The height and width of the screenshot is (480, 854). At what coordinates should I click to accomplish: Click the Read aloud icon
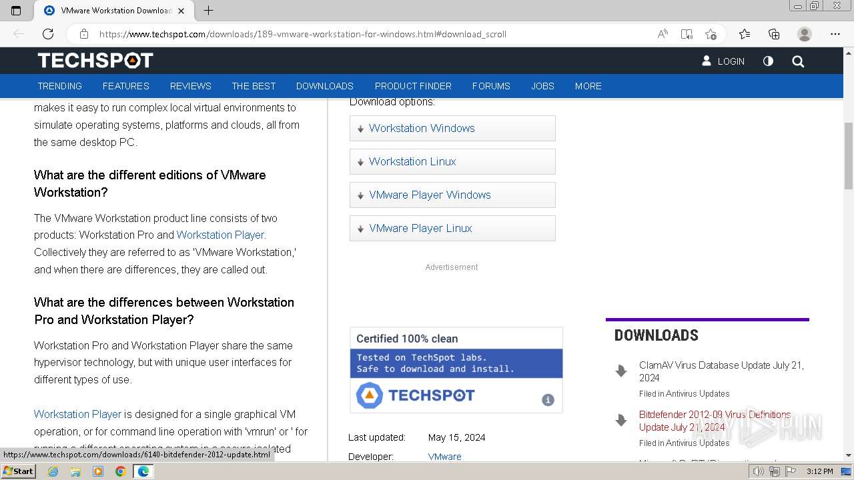pyautogui.click(x=663, y=34)
